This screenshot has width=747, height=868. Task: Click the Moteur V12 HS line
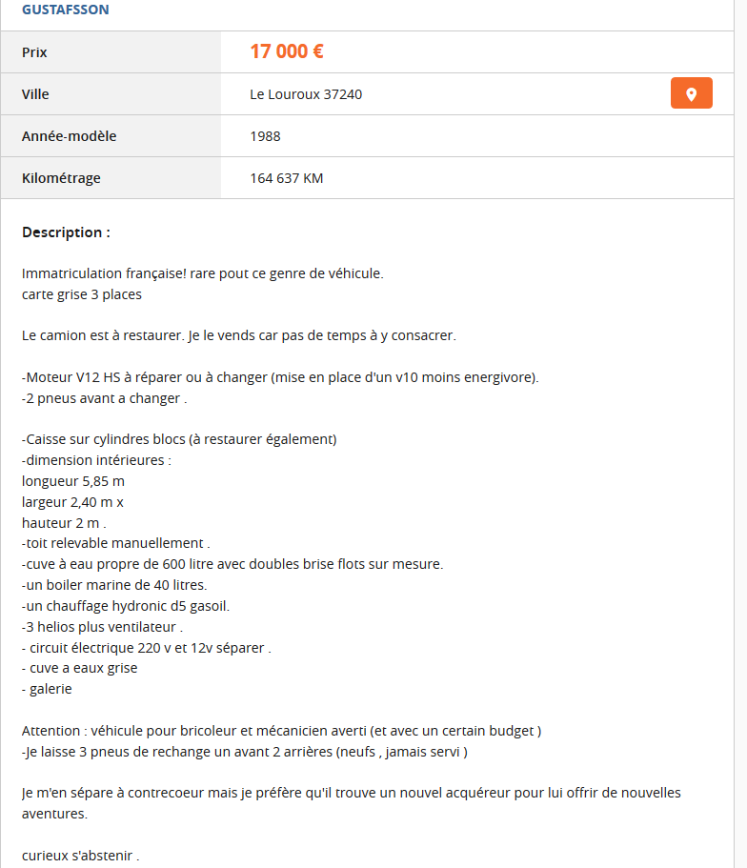pyautogui.click(x=280, y=377)
